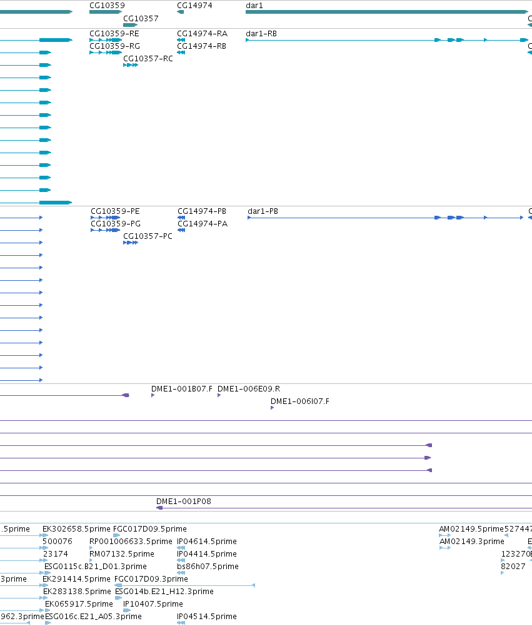Select transcript CG10359-RE

click(106, 40)
